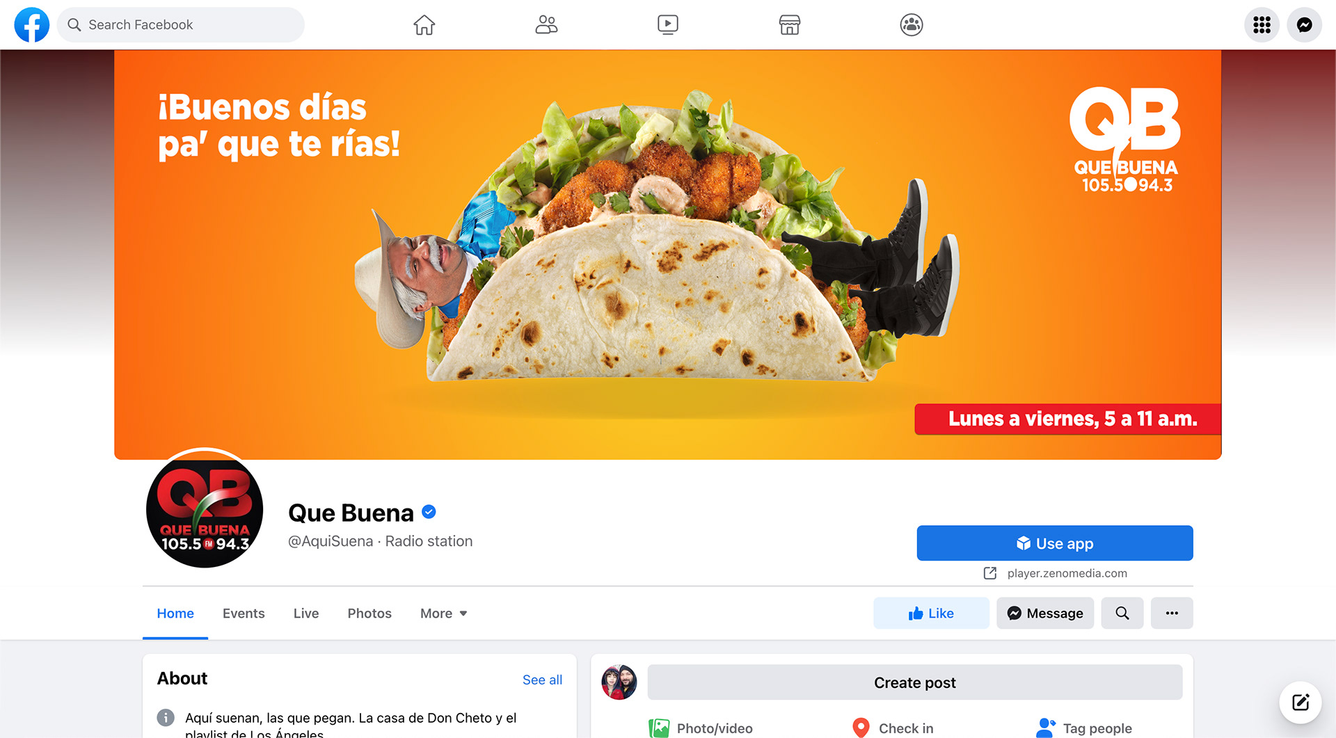This screenshot has width=1336, height=738.
Task: Switch to the Photos tab
Action: pyautogui.click(x=369, y=613)
